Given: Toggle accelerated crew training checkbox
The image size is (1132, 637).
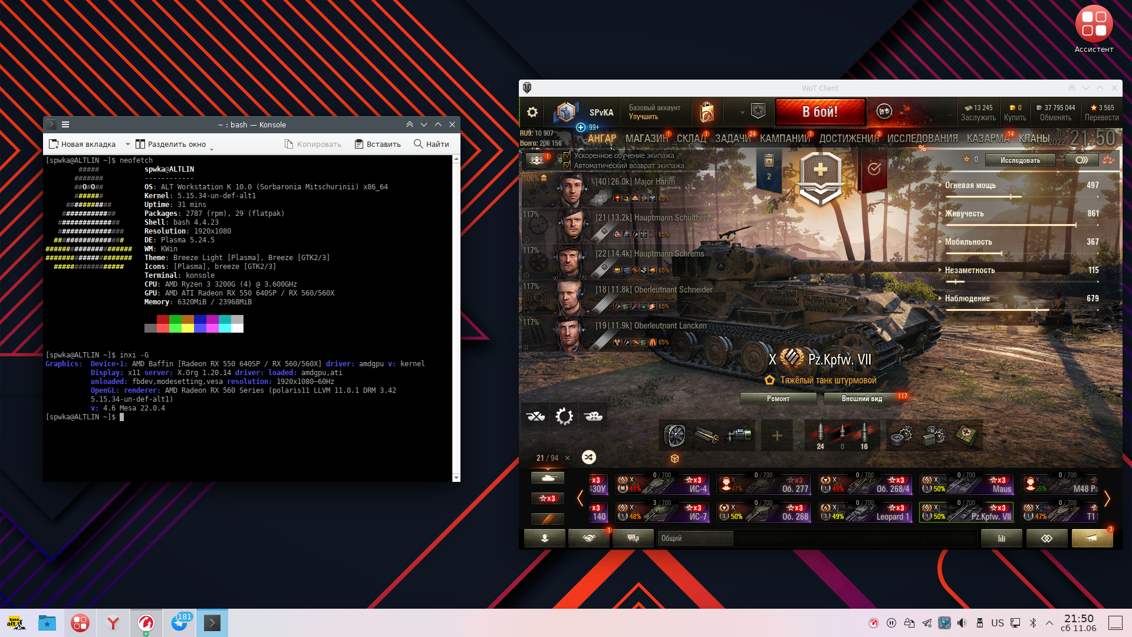Looking at the screenshot, I should pyautogui.click(x=567, y=156).
